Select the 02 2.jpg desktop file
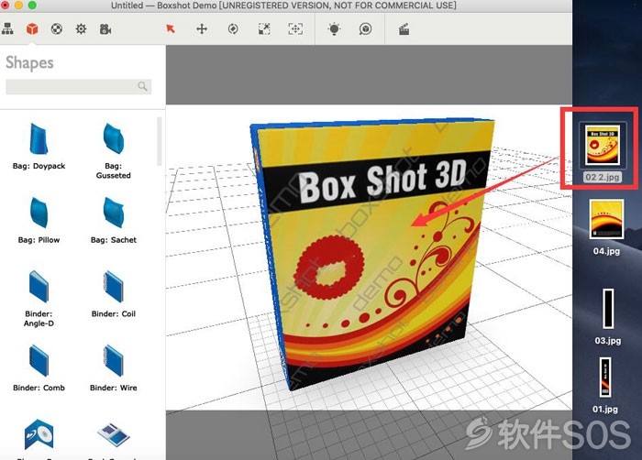 (x=603, y=153)
